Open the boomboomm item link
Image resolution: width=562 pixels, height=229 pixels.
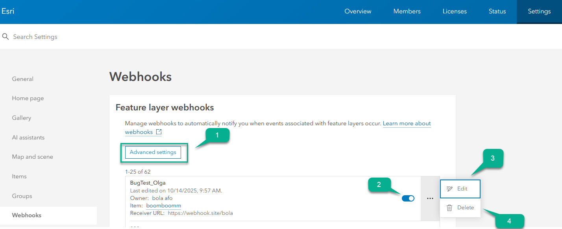[164, 205]
